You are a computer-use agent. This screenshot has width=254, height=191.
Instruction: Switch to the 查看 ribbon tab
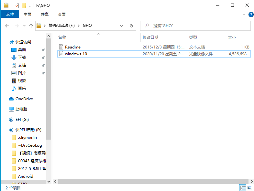tap(62, 14)
